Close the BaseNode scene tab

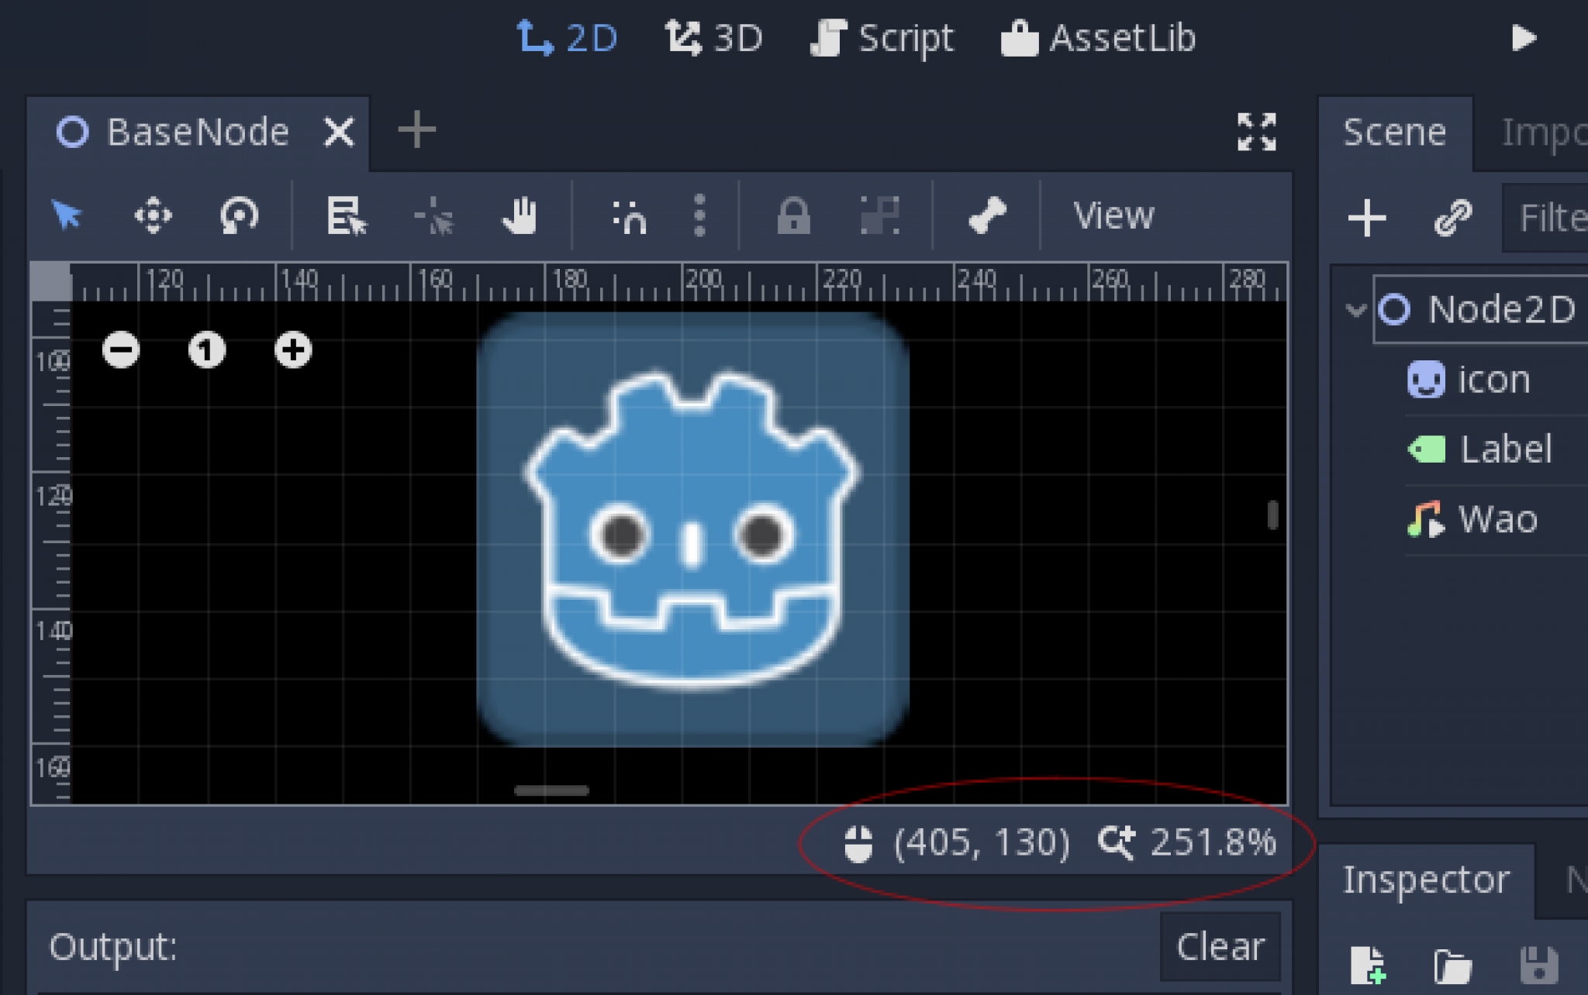[x=339, y=132]
